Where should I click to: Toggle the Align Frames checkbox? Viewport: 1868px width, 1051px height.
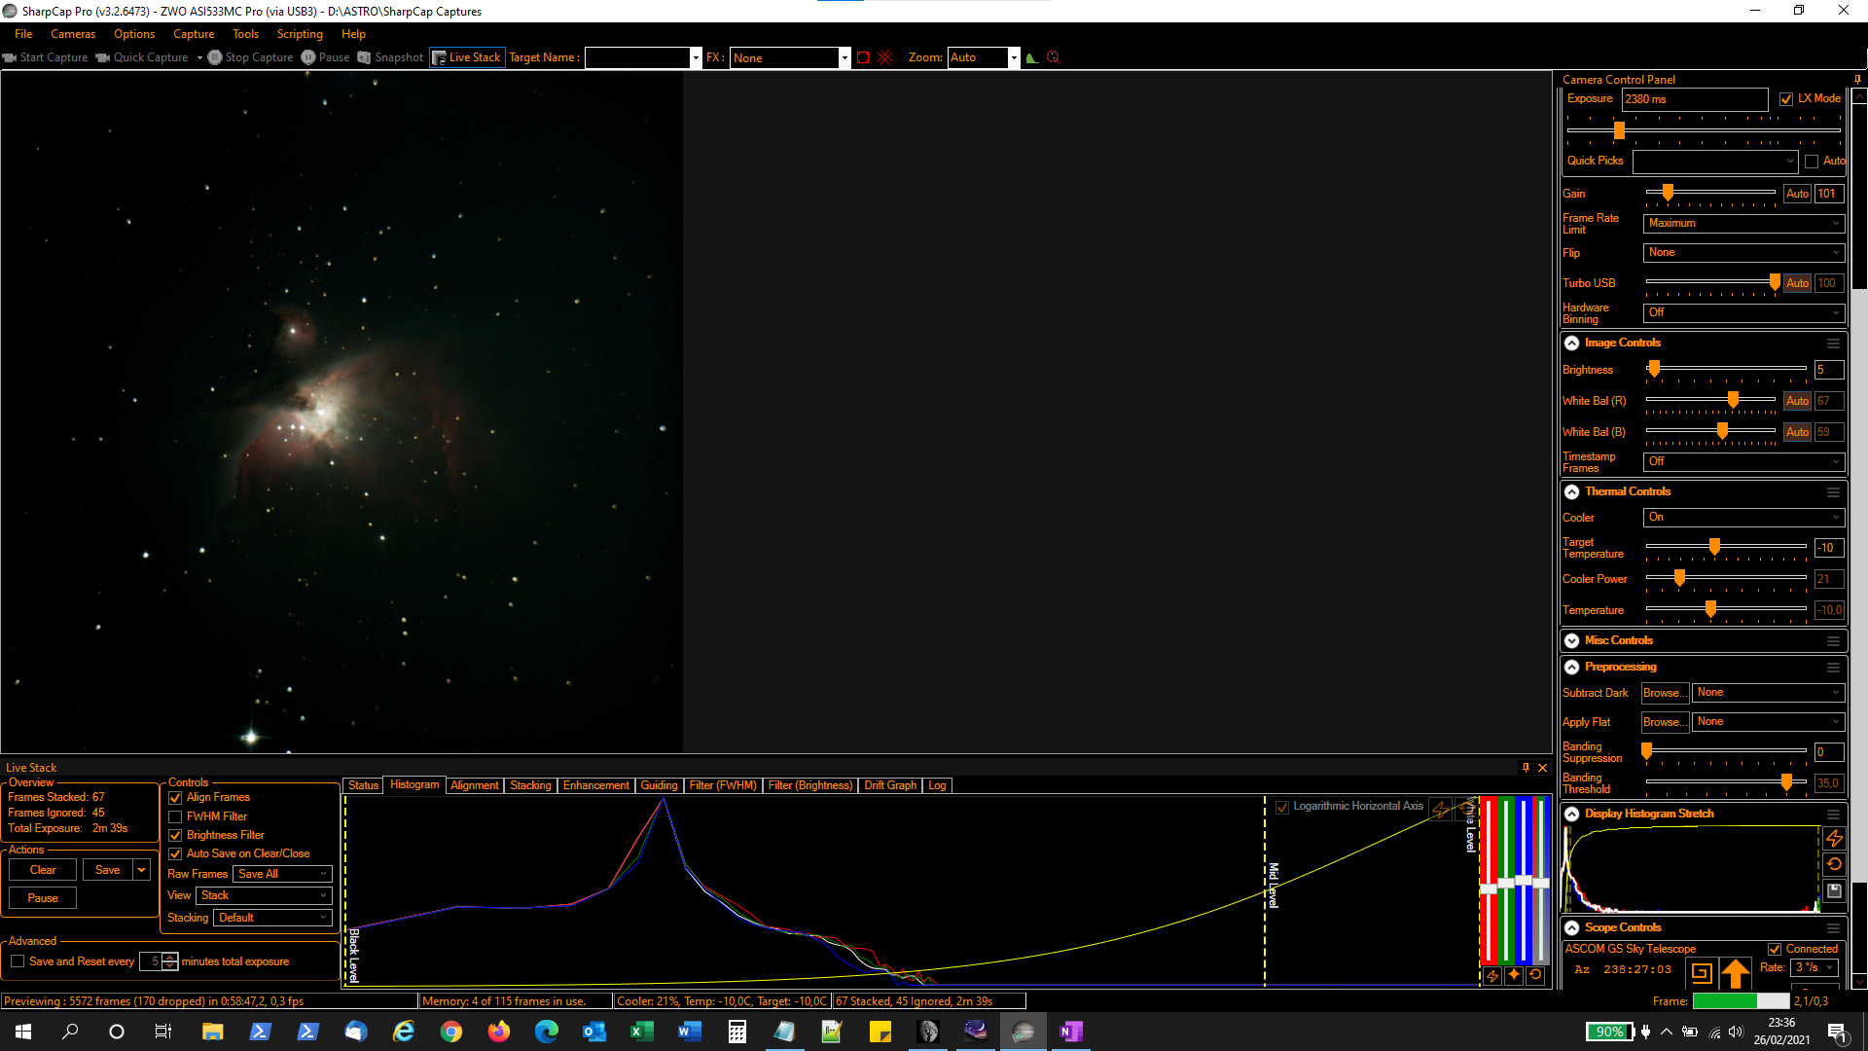click(175, 798)
